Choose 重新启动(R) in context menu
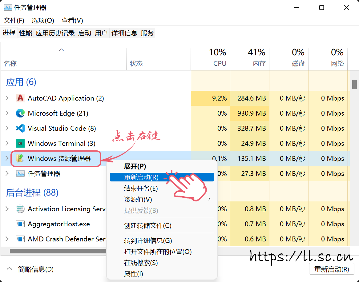This screenshot has height=282, width=359. click(162, 177)
